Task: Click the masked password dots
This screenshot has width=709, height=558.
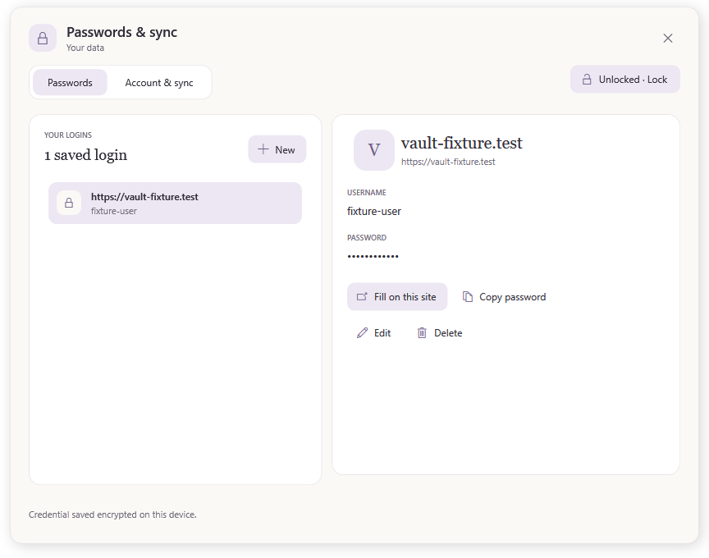Action: point(373,256)
